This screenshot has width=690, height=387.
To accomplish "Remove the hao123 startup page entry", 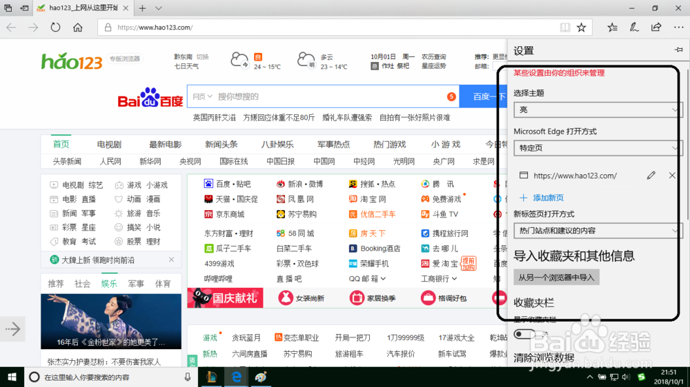I will 672,176.
